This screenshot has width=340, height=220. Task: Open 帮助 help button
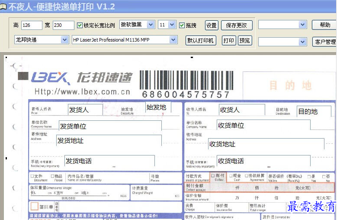click(324, 25)
